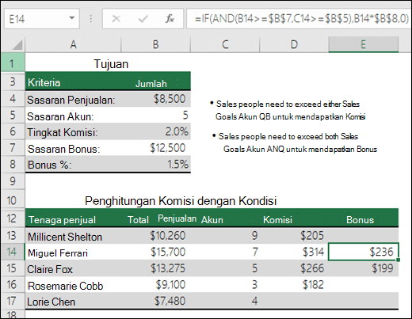Click the Bonus header cell in row 12

(364, 218)
